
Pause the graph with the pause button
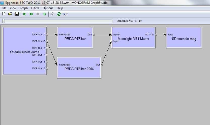[31, 14]
